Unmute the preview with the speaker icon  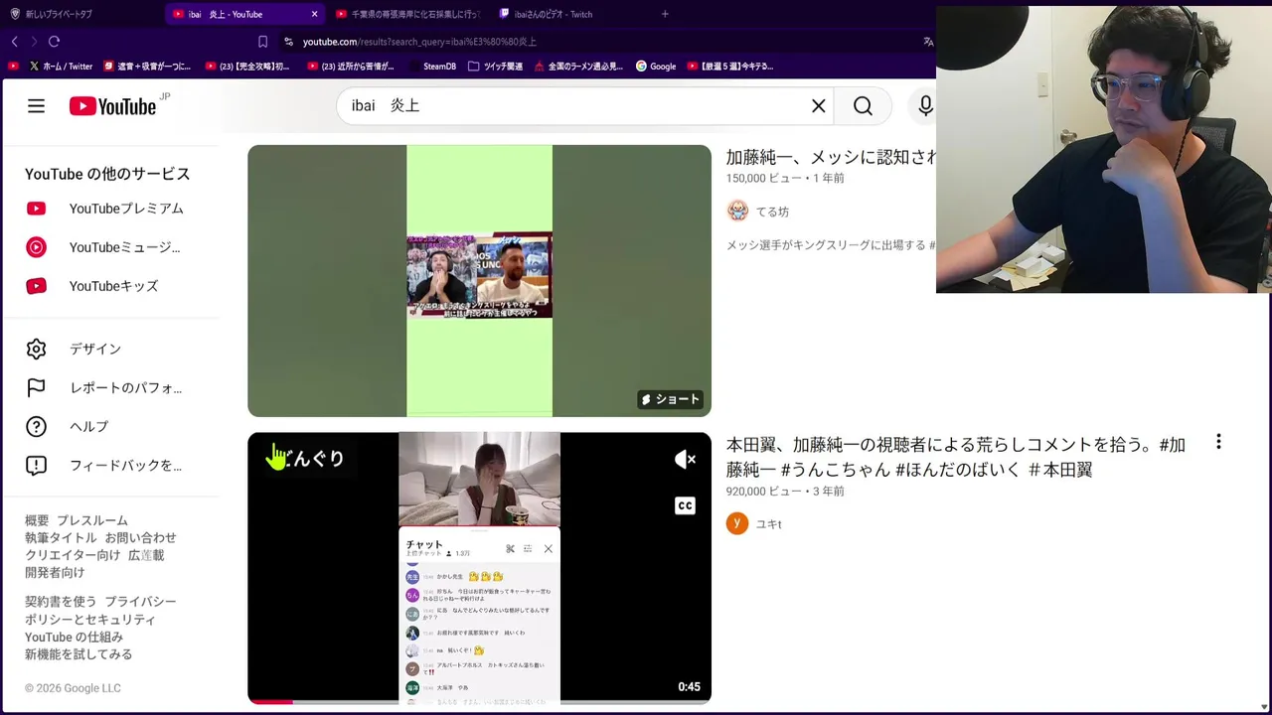point(685,459)
